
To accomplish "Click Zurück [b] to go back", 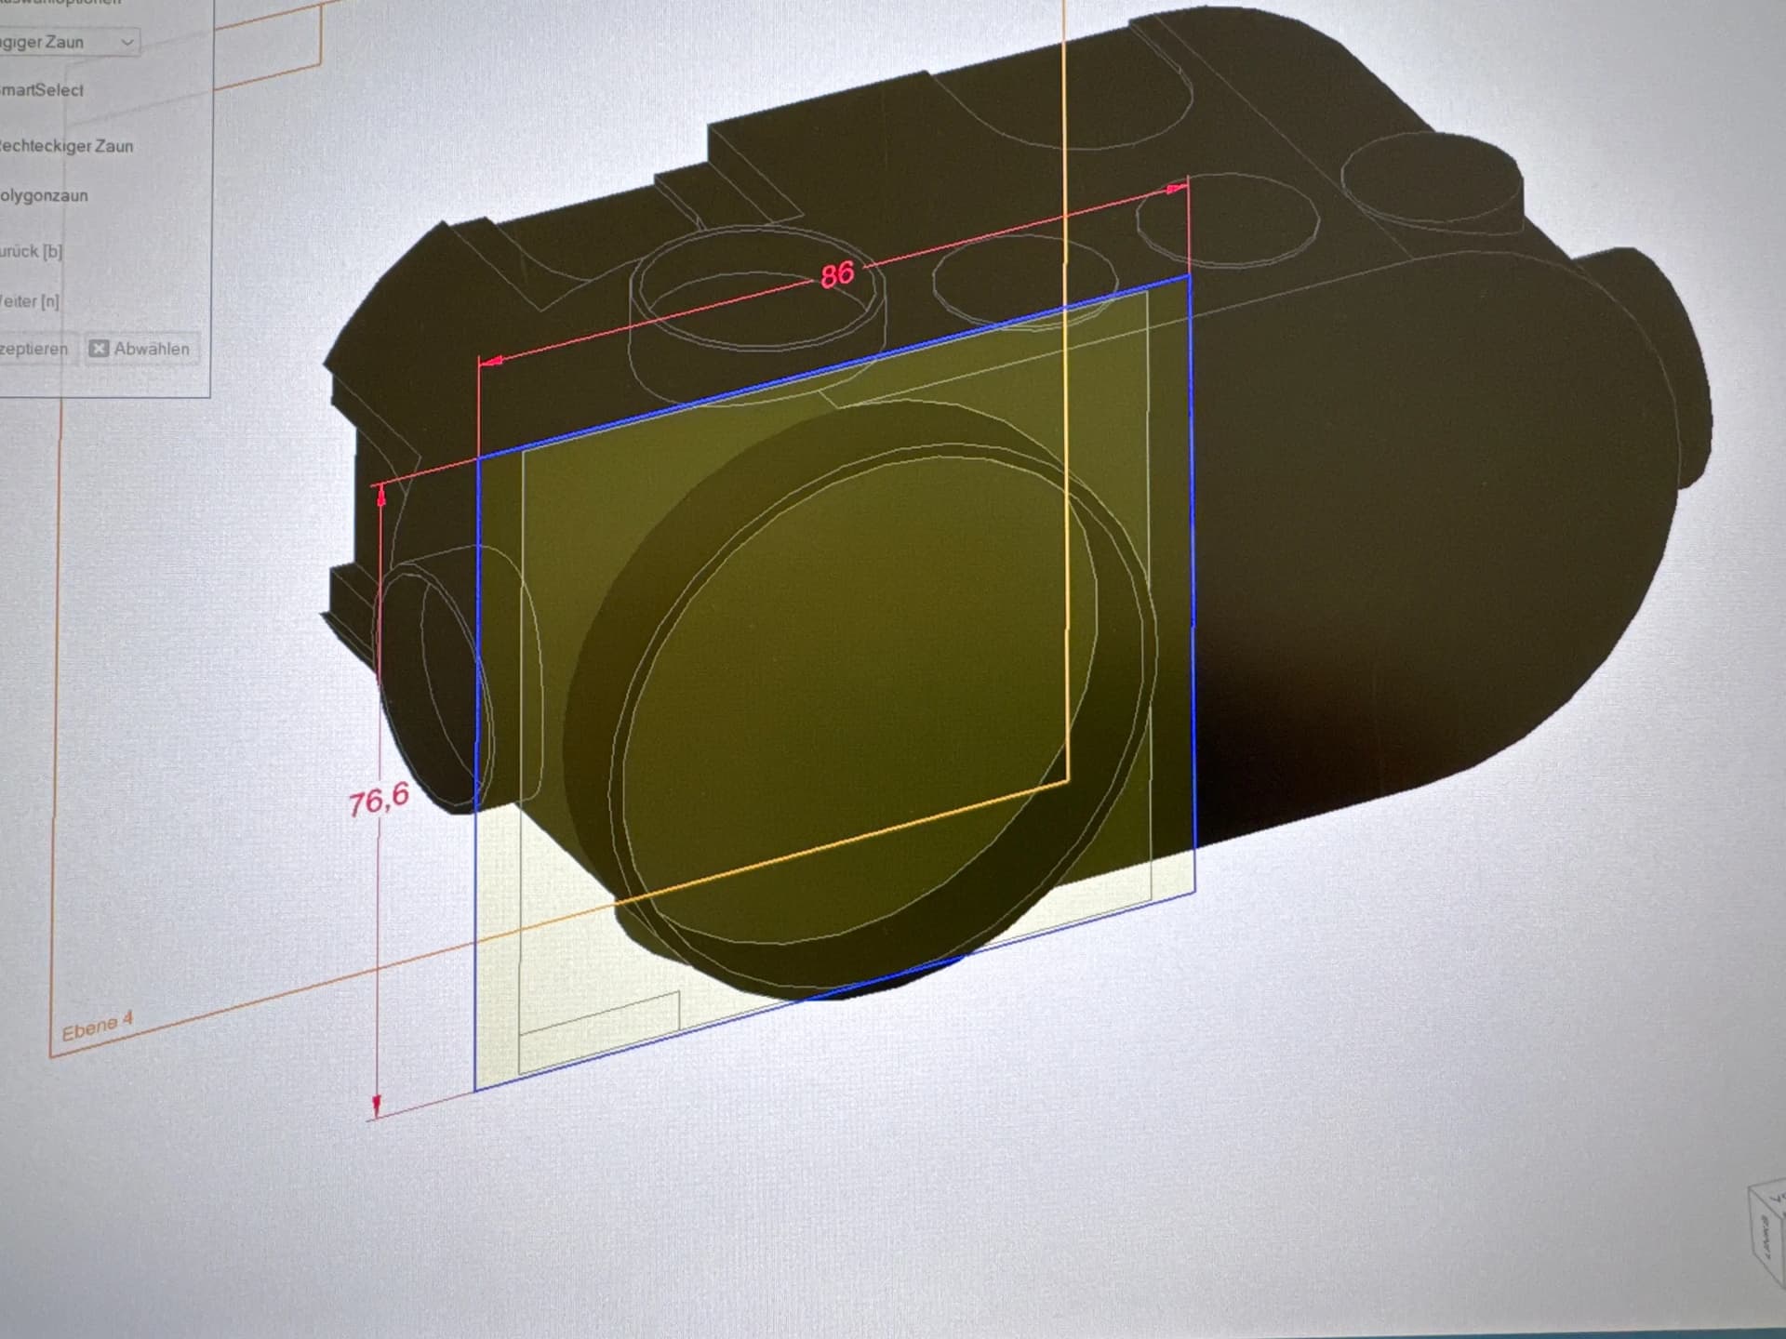I will pos(31,251).
